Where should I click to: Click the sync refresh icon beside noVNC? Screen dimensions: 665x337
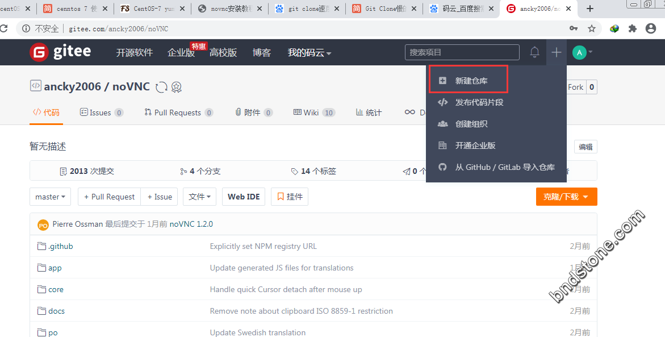tap(161, 87)
